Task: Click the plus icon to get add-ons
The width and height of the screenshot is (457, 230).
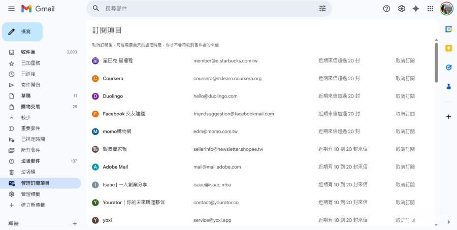Action: tap(448, 117)
